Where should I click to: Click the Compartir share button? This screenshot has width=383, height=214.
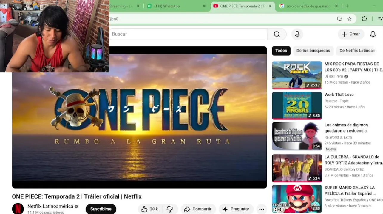point(198,209)
